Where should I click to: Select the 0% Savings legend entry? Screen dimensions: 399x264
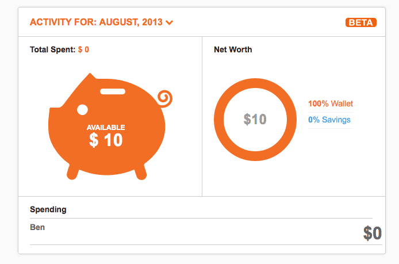point(329,120)
